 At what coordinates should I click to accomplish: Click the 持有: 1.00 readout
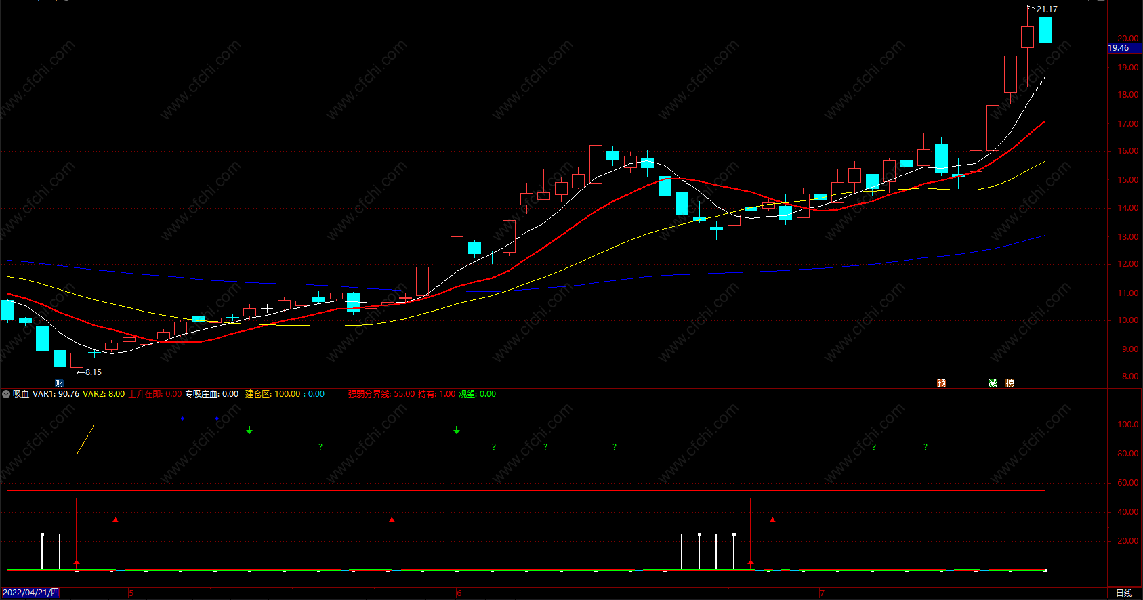437,394
